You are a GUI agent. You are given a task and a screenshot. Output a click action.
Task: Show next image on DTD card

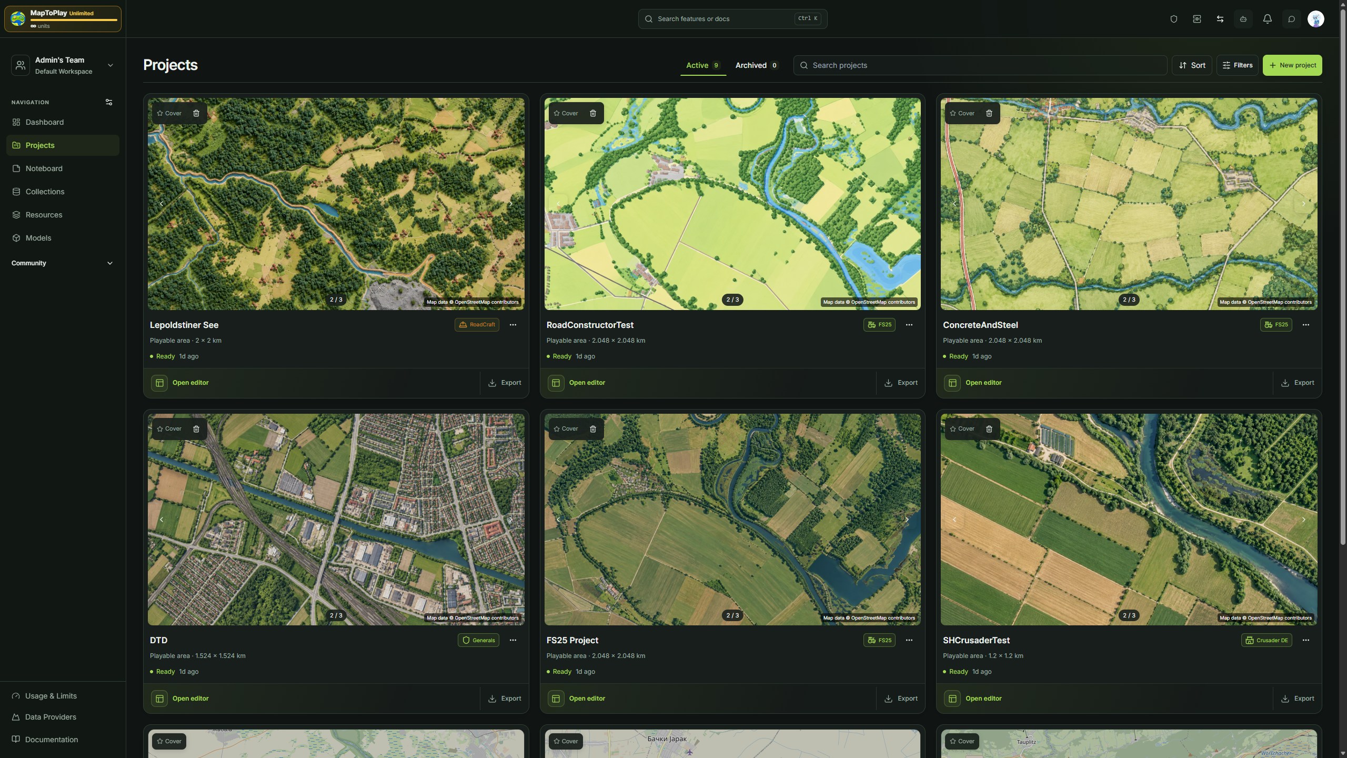tap(510, 520)
